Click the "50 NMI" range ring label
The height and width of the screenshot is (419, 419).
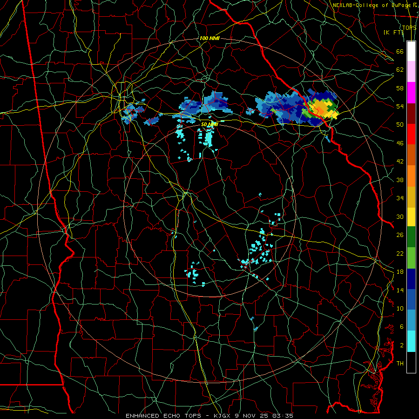pos(210,124)
